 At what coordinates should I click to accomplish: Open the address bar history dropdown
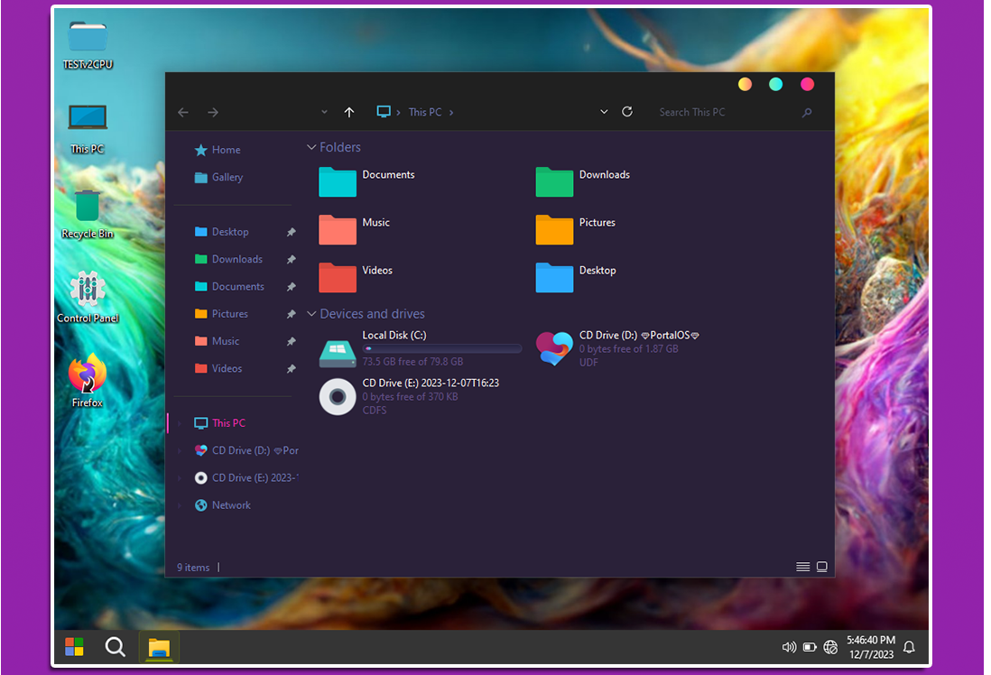click(604, 112)
